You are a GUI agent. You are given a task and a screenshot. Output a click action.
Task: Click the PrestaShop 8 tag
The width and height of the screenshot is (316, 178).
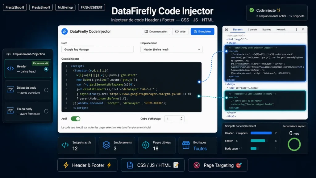click(x=15, y=7)
